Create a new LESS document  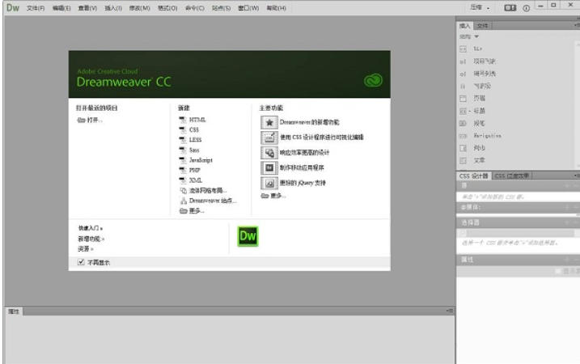190,140
